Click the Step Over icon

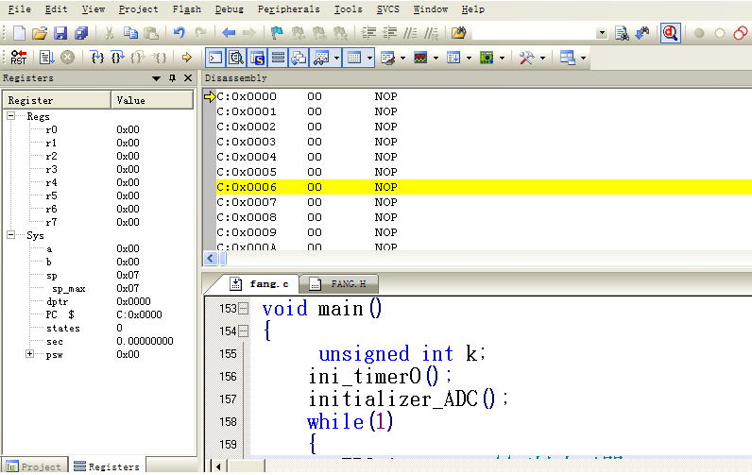116,58
